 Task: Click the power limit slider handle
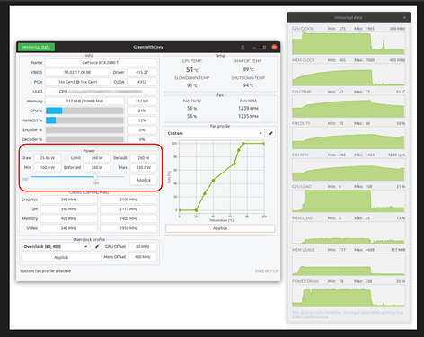click(x=95, y=177)
